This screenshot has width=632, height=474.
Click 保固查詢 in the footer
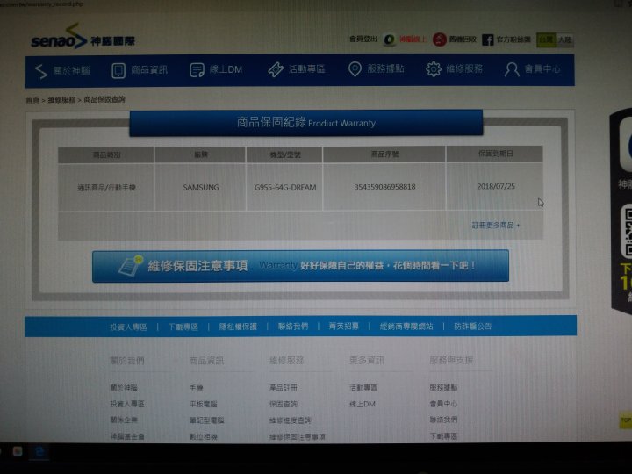point(284,404)
